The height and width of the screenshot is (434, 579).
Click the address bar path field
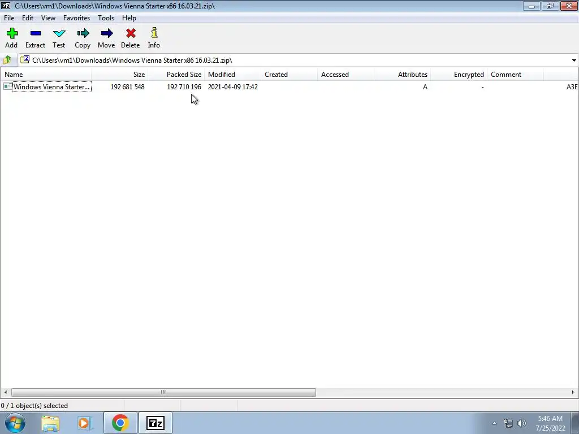(x=293, y=60)
